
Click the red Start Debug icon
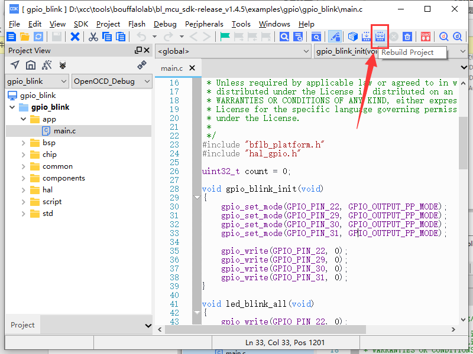[444, 37]
